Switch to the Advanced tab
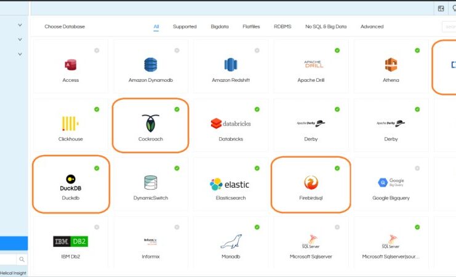The image size is (456, 277). (372, 26)
